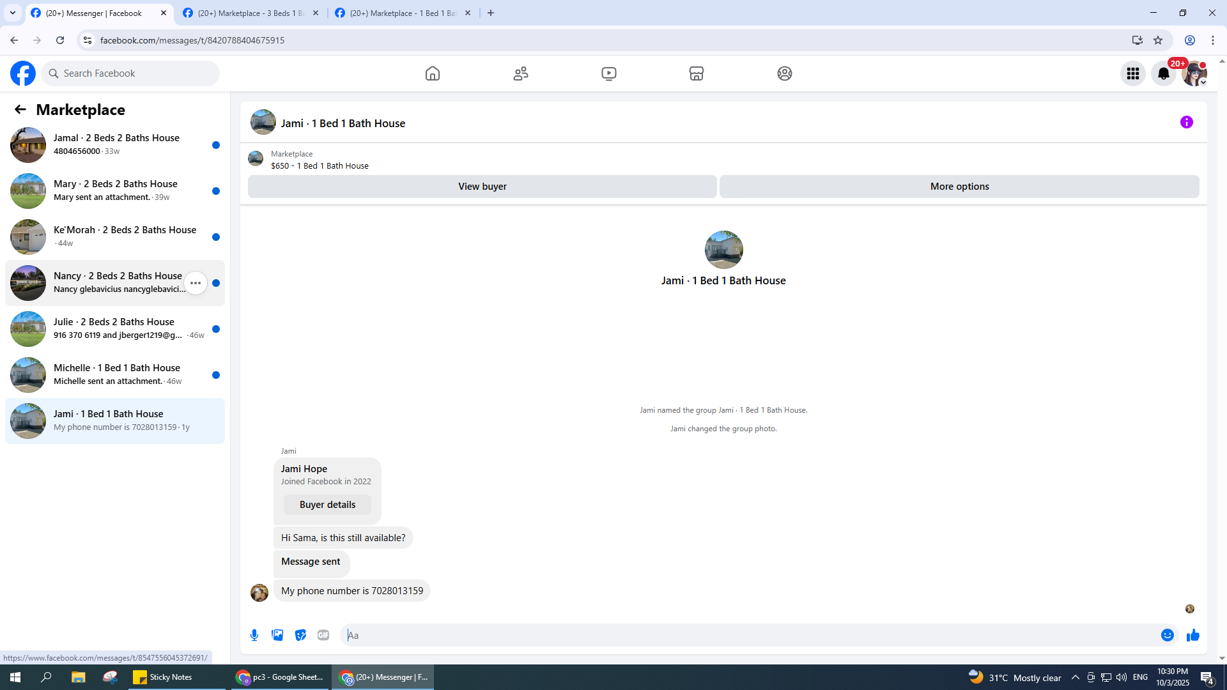
Task: Close the Marketplace 3 Beds tab
Action: (x=316, y=13)
